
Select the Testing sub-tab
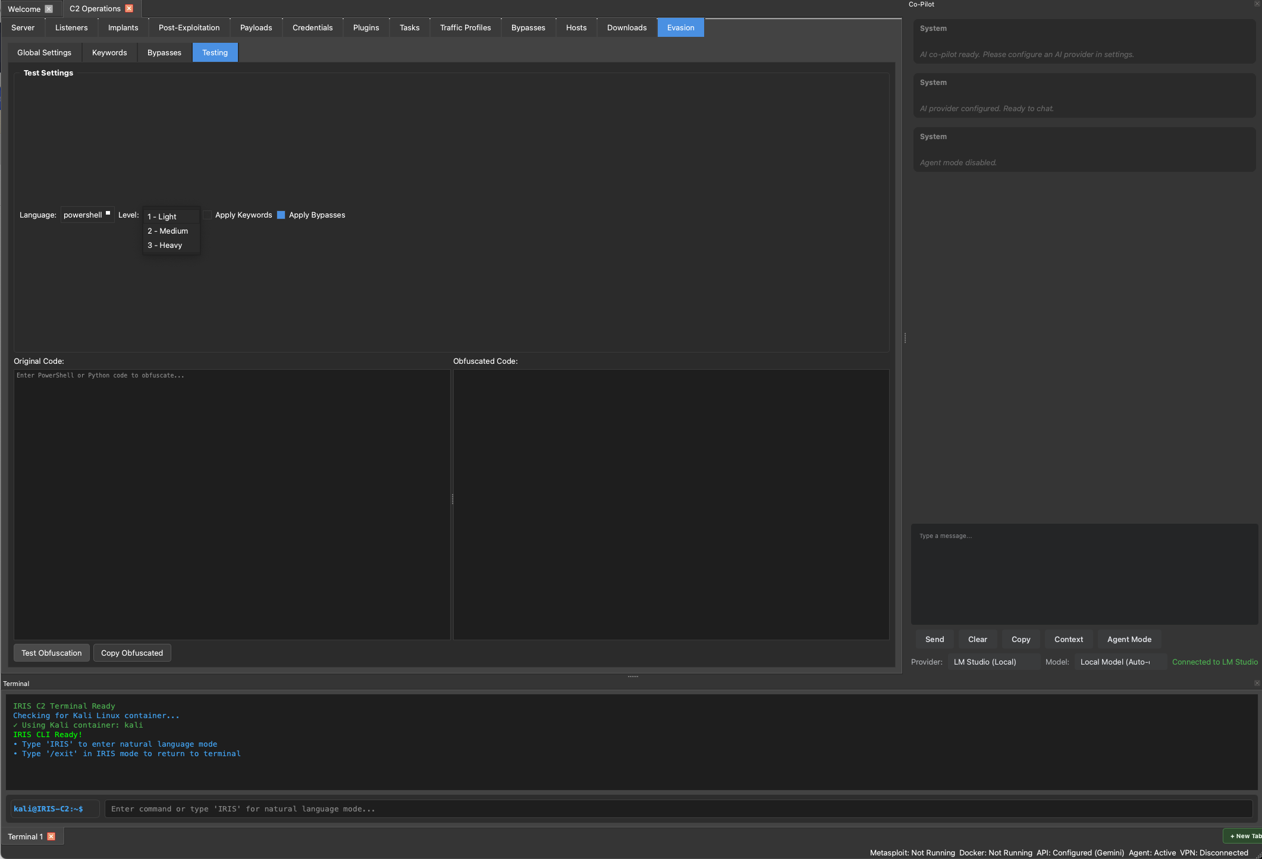pos(215,52)
